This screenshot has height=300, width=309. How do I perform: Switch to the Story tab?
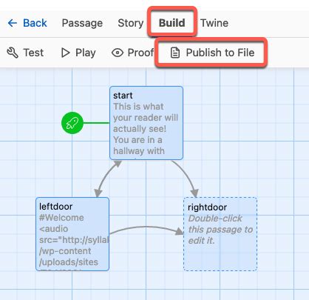(131, 23)
